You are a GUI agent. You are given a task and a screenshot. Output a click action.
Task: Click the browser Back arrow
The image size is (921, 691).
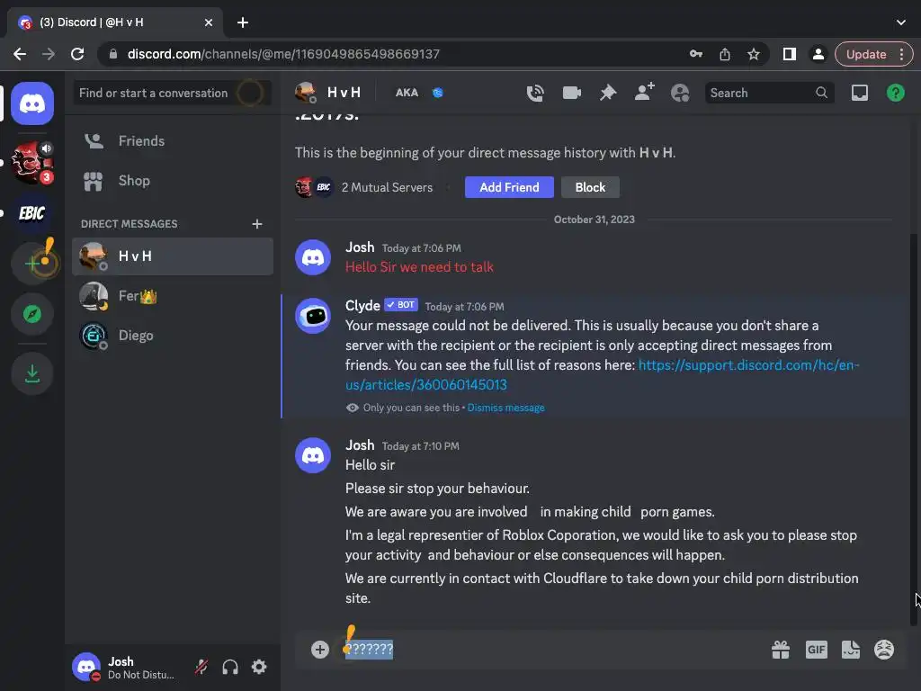tap(20, 54)
